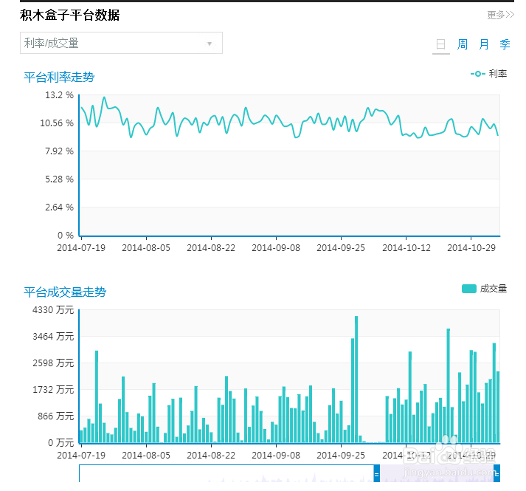The height and width of the screenshot is (491, 526).
Task: Switch to the 日 (day) tab
Action: pyautogui.click(x=440, y=44)
